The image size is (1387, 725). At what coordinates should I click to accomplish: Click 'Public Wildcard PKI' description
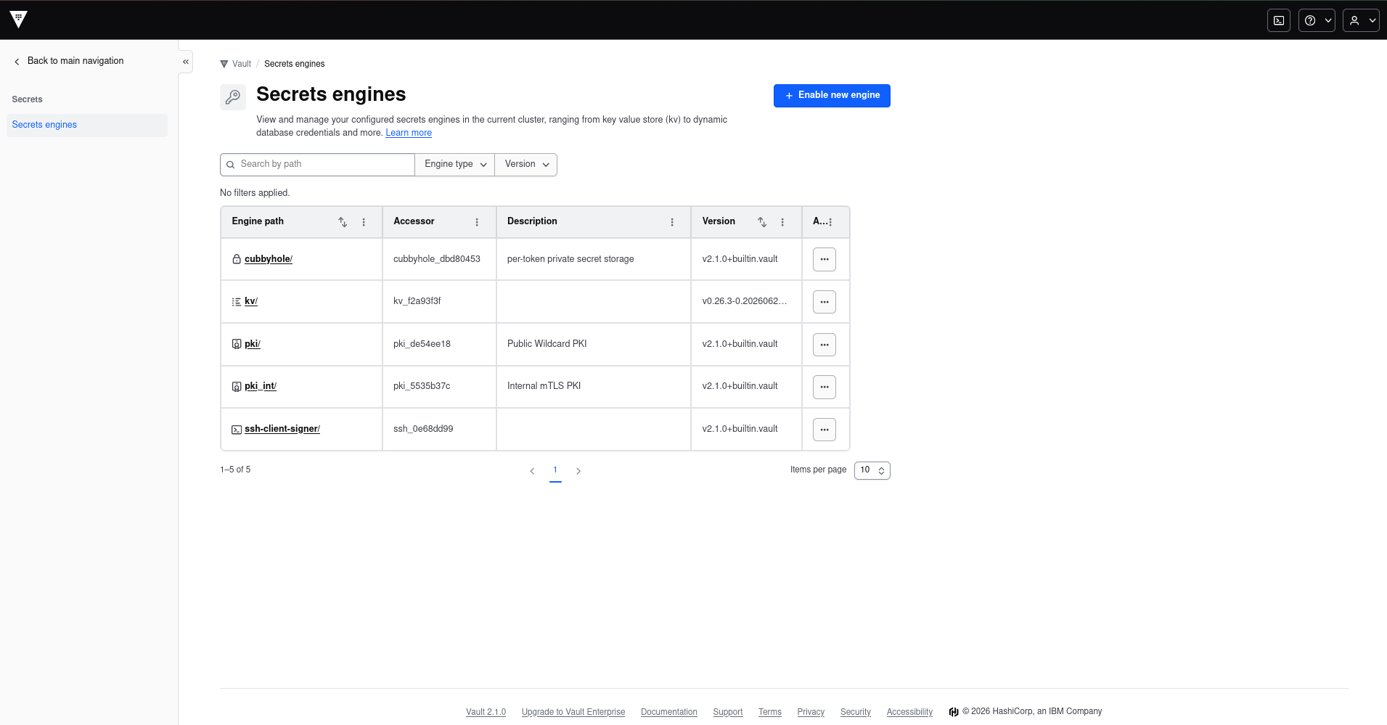click(547, 344)
